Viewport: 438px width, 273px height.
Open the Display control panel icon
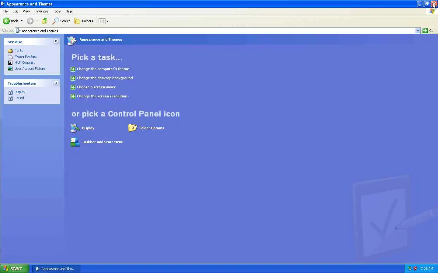pyautogui.click(x=75, y=128)
